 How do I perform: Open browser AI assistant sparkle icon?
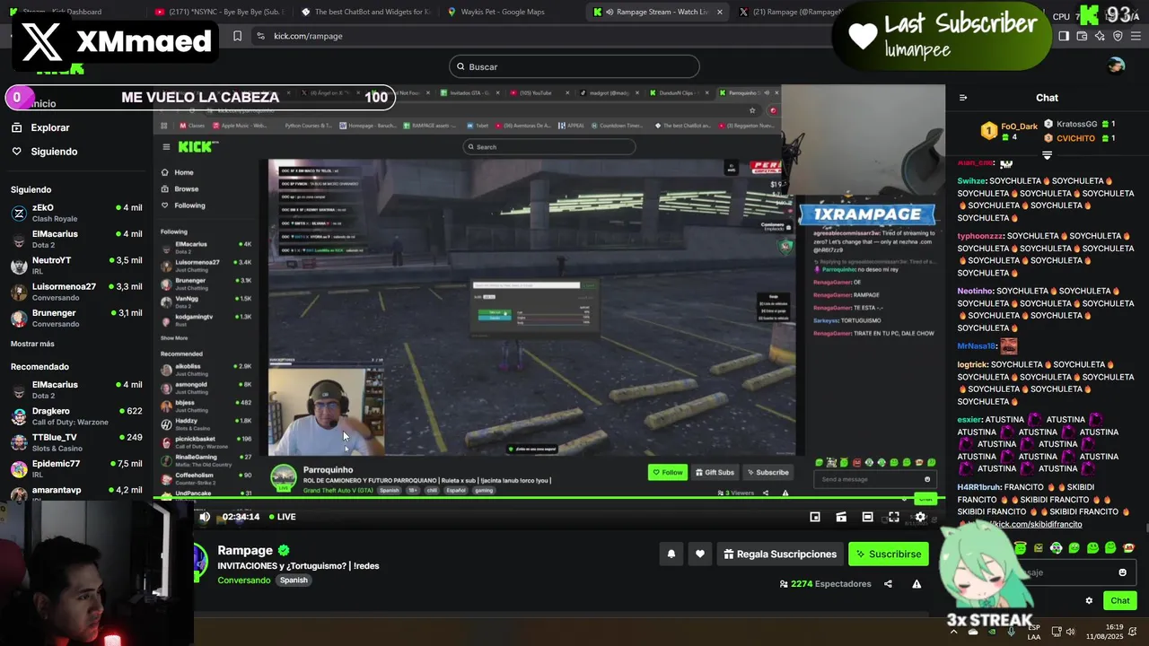coord(1100,36)
